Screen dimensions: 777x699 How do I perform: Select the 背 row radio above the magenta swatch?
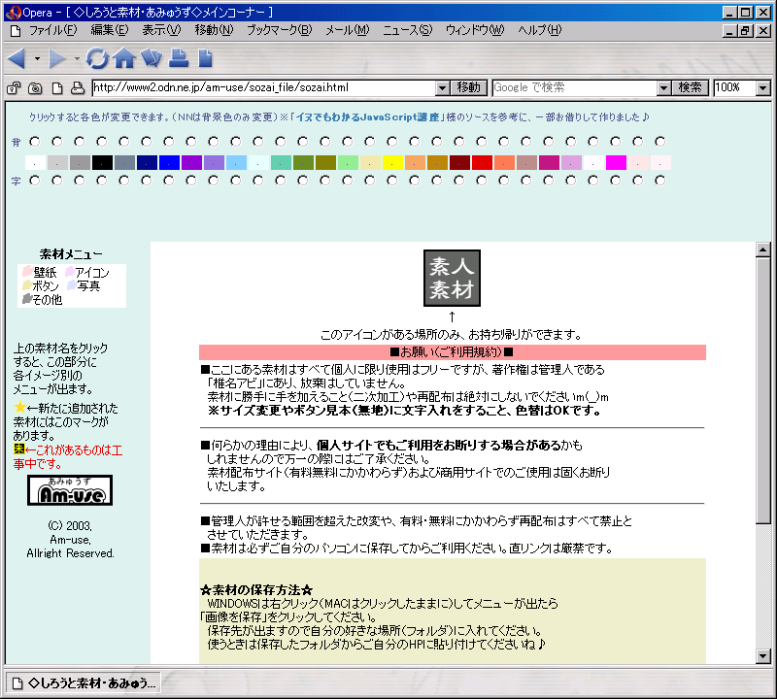pyautogui.click(x=616, y=142)
